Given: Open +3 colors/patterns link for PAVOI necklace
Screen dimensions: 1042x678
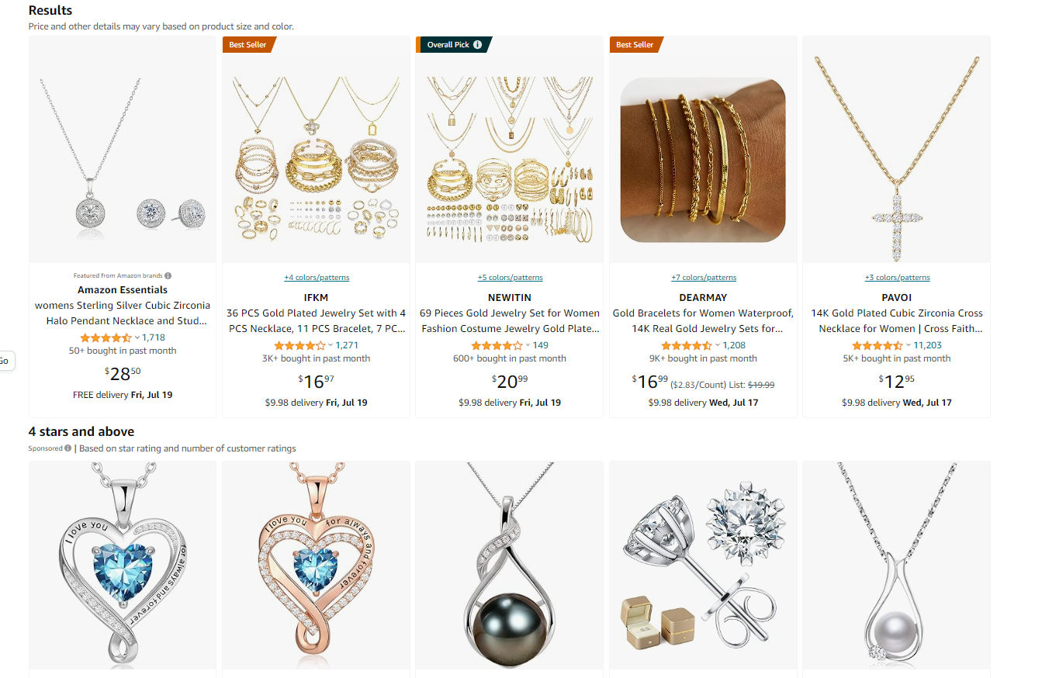Looking at the screenshot, I should click(897, 278).
